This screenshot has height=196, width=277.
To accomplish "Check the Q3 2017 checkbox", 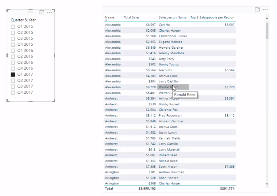I will (x=13, y=86).
